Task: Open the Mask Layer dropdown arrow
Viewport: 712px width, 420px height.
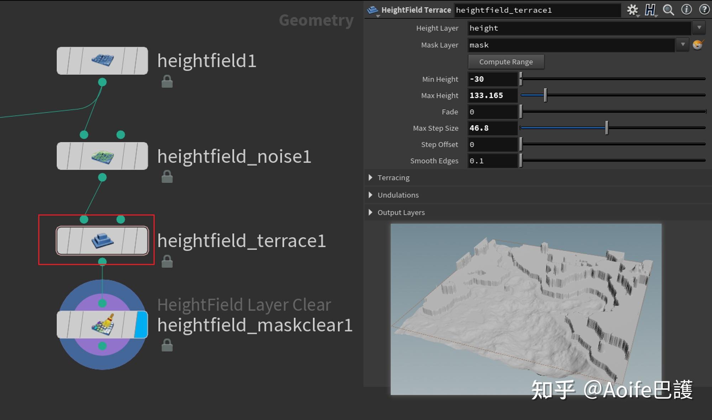Action: point(682,45)
